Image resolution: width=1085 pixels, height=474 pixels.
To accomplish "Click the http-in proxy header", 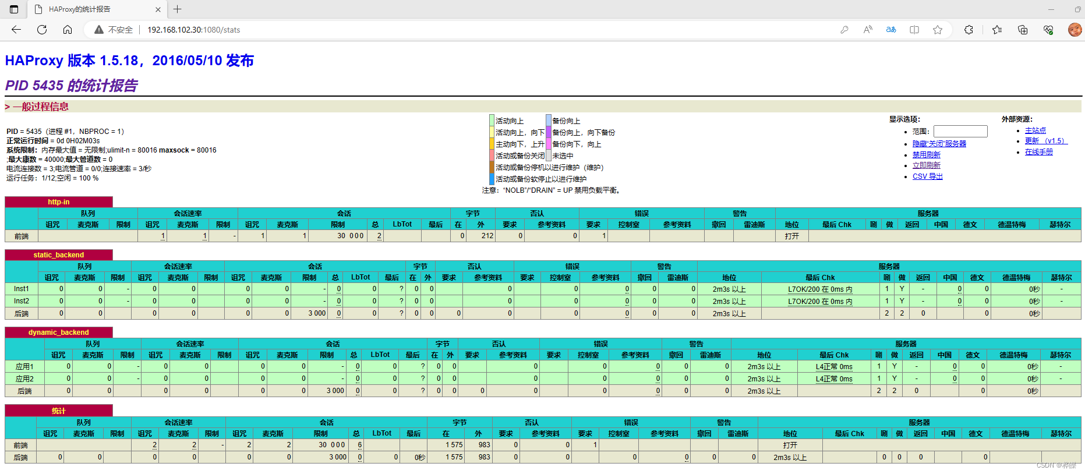I will click(x=59, y=202).
